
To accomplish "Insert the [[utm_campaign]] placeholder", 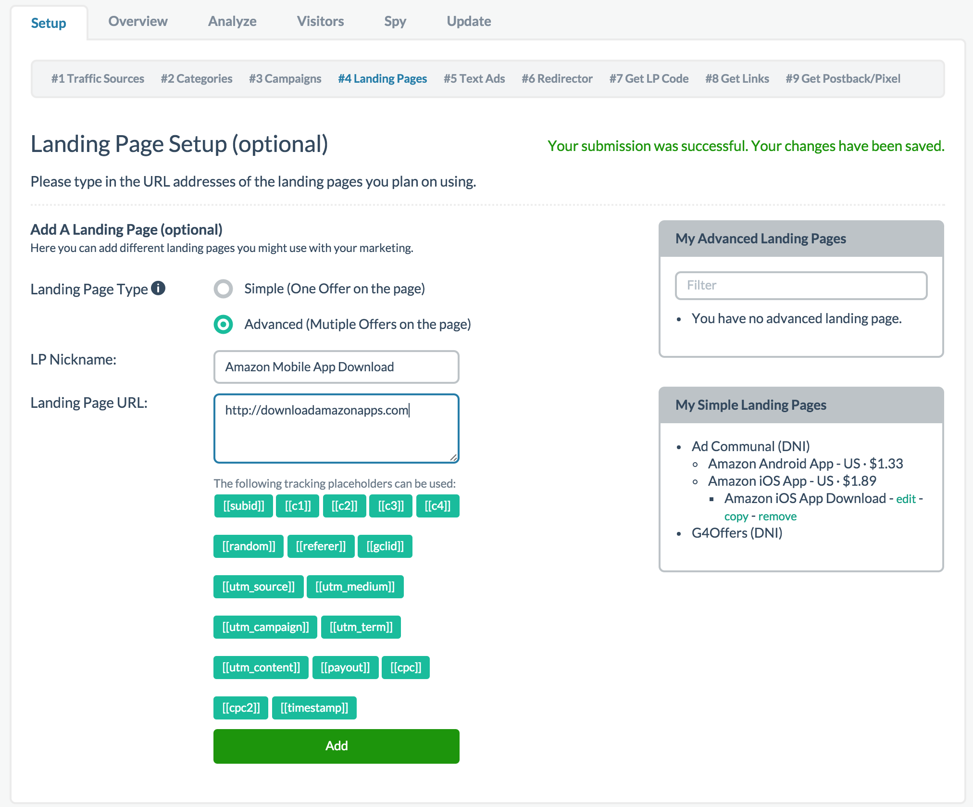I will (x=265, y=627).
